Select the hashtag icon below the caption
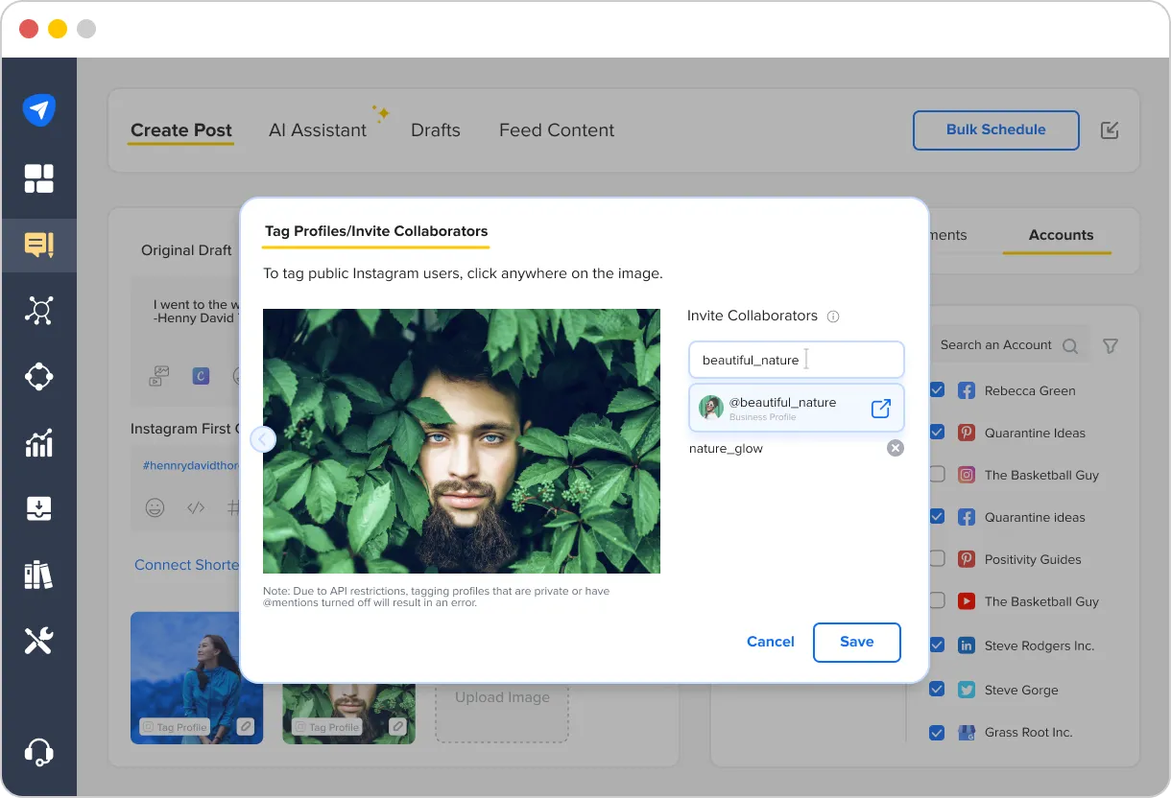 pyautogui.click(x=233, y=508)
